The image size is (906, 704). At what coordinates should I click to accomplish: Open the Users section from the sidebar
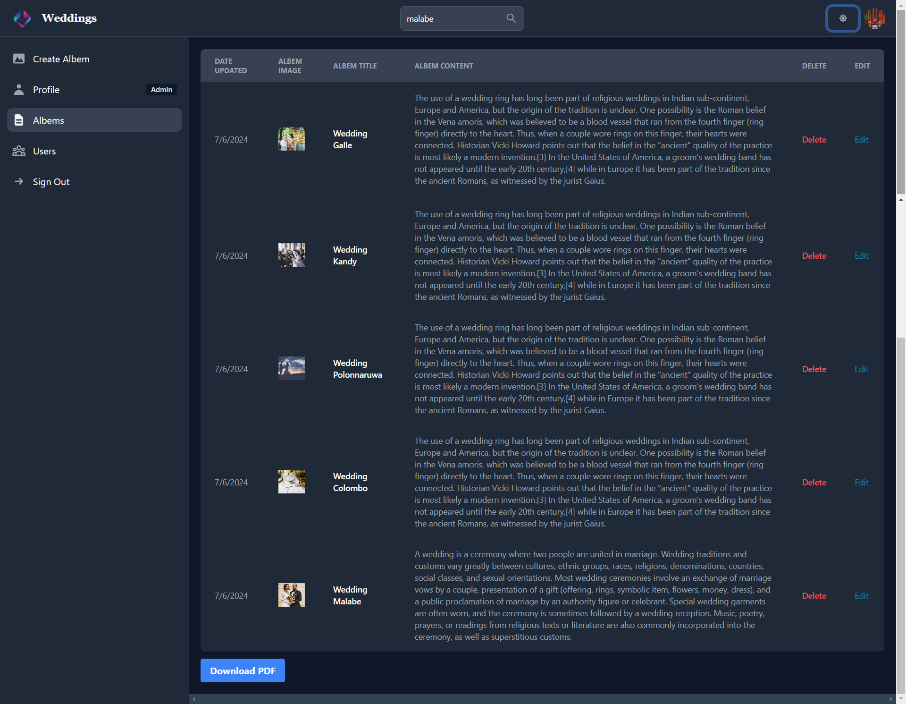(44, 151)
